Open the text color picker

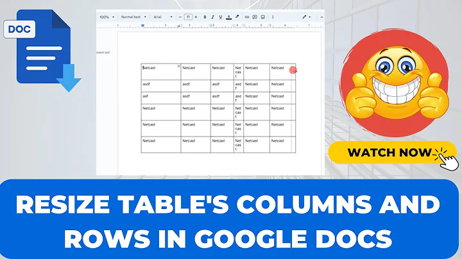click(228, 17)
